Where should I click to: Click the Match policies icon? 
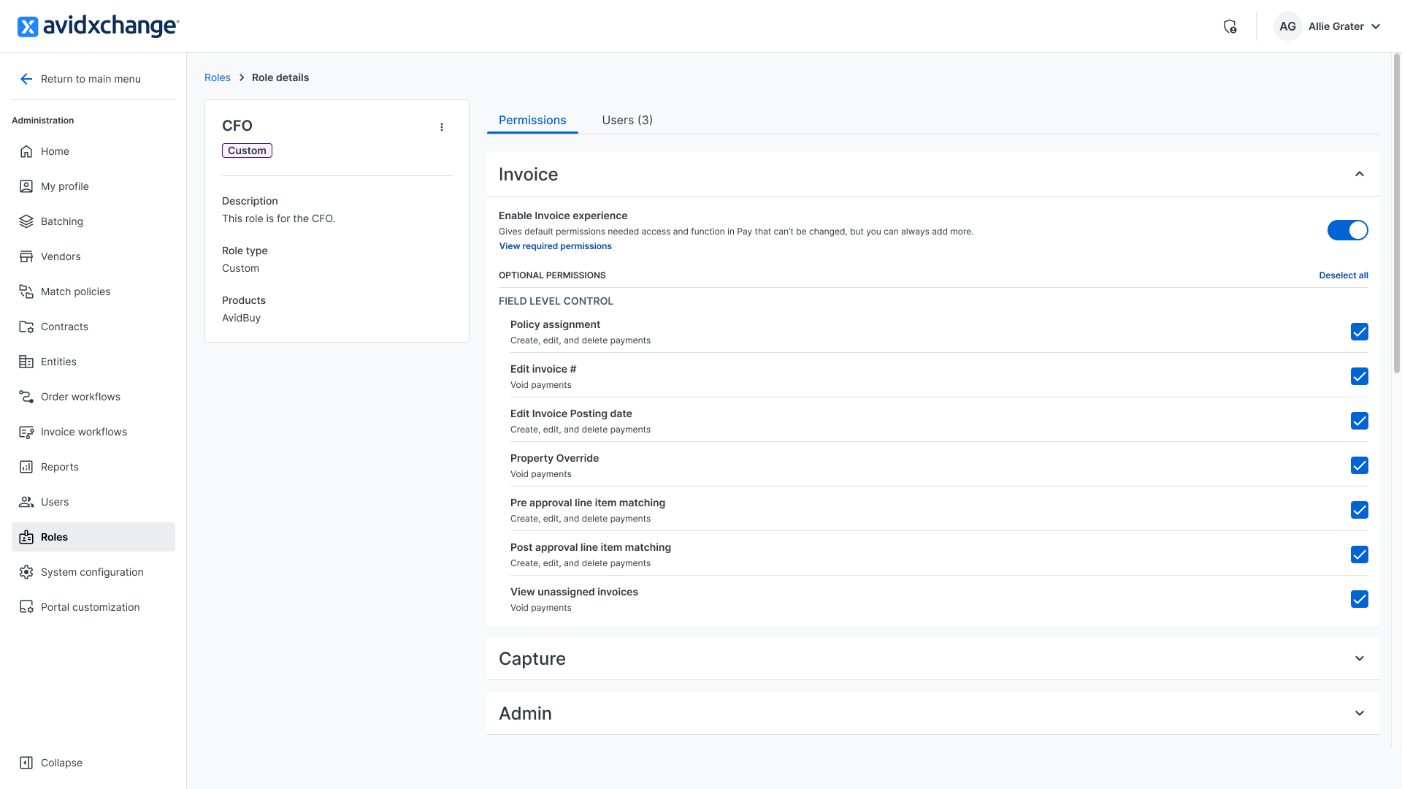pos(26,291)
